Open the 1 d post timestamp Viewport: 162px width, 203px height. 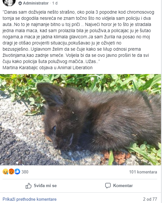point(55,3)
